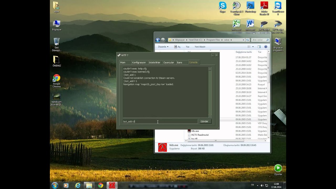This screenshot has width=336, height=189.
Task: Click the Gönder send button
Action: point(205,121)
